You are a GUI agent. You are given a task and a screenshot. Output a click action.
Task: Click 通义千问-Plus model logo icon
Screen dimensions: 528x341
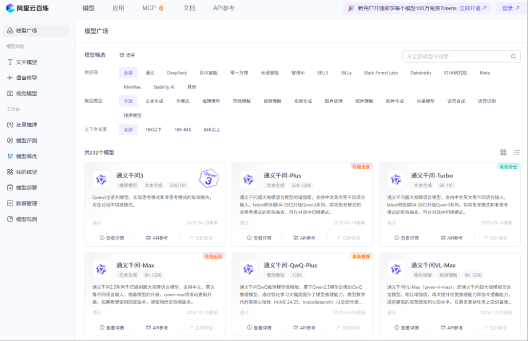click(x=248, y=180)
